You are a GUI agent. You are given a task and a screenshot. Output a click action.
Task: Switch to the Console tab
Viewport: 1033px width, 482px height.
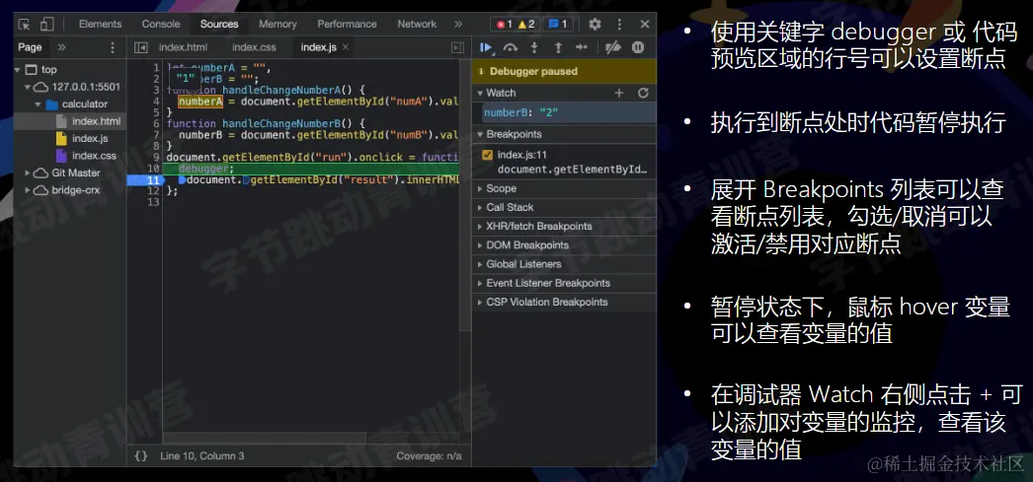[161, 25]
